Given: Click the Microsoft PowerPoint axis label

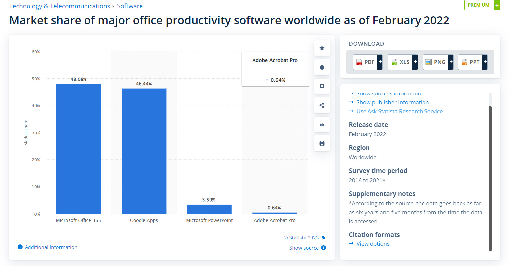Looking at the screenshot, I should [x=209, y=220].
